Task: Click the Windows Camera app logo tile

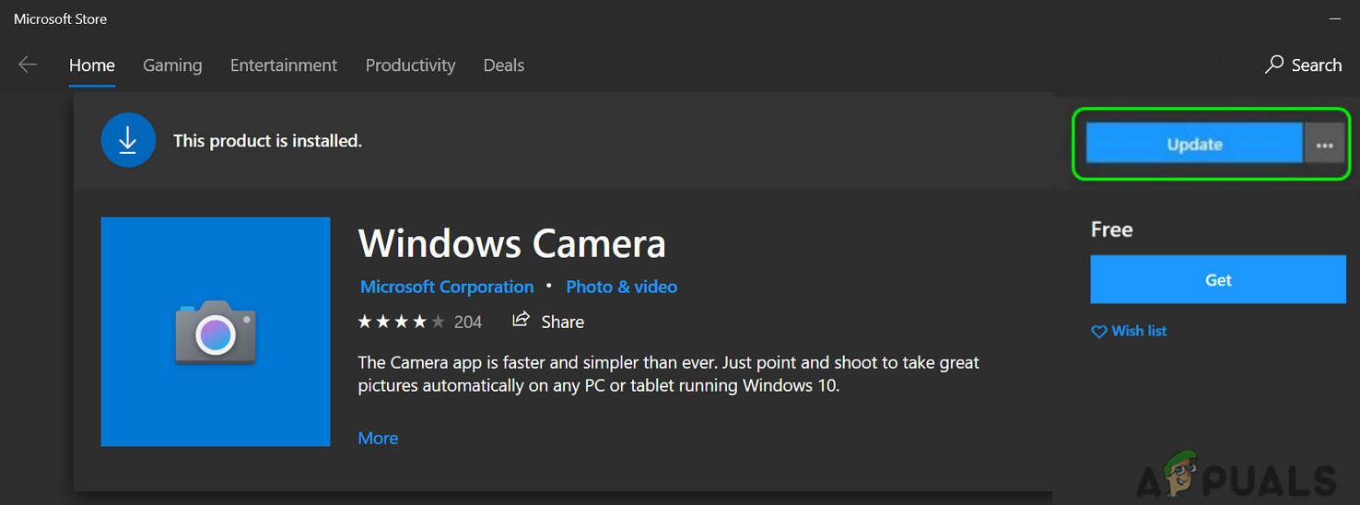Action: pos(216,332)
